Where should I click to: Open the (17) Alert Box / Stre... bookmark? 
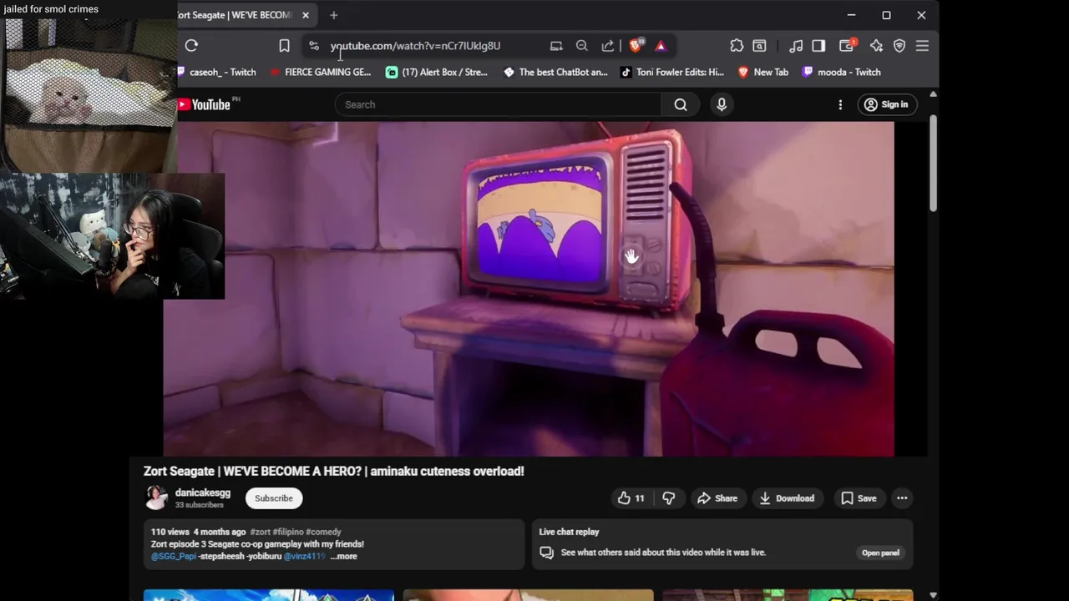[x=437, y=72]
